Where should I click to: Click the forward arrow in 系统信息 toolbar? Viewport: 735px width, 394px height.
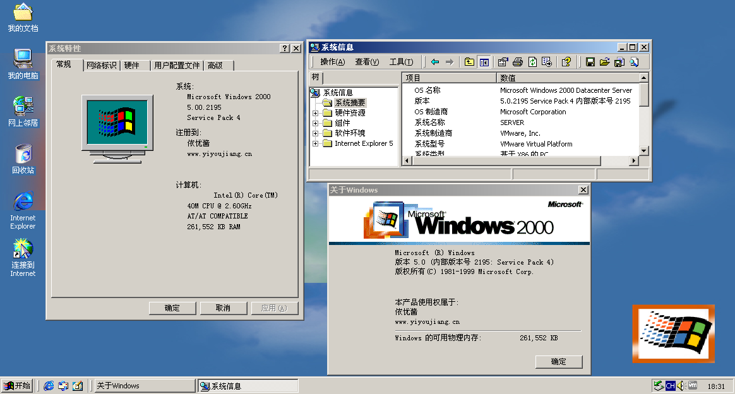(450, 62)
